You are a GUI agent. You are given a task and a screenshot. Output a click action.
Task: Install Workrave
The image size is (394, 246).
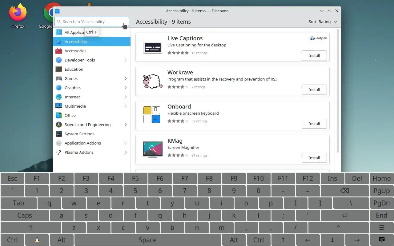point(314,90)
